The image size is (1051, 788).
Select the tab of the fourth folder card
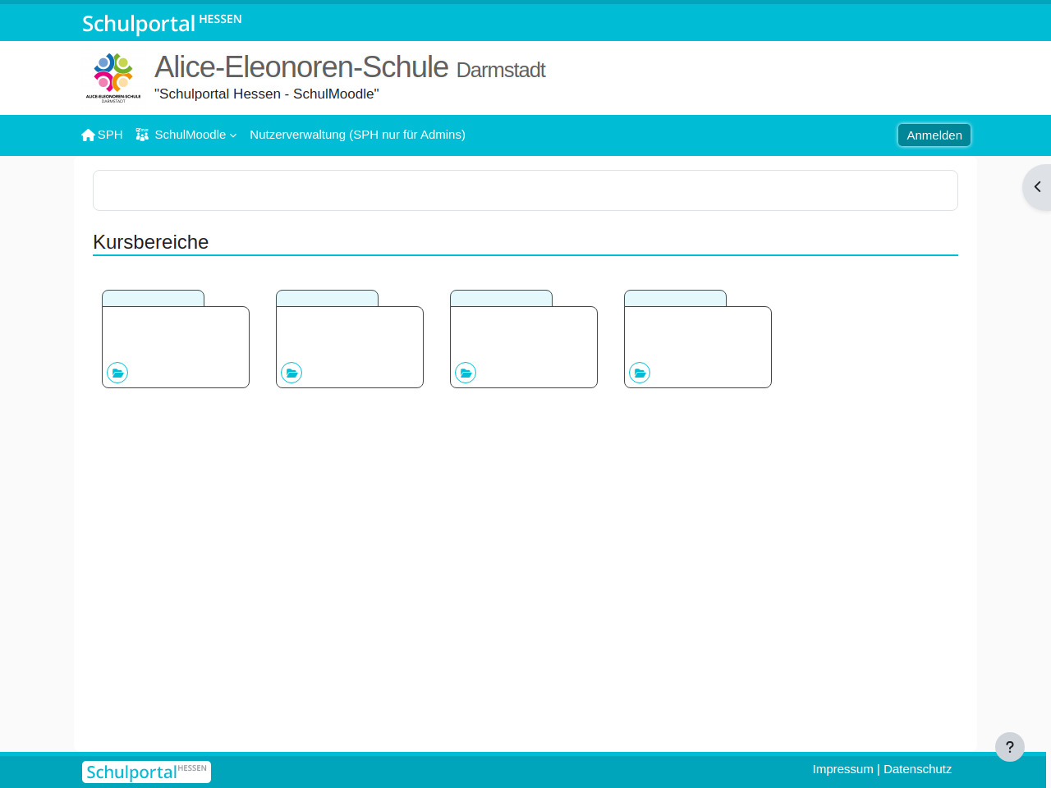tap(675, 298)
